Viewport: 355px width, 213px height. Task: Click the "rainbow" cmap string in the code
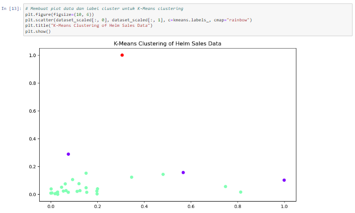click(x=239, y=20)
